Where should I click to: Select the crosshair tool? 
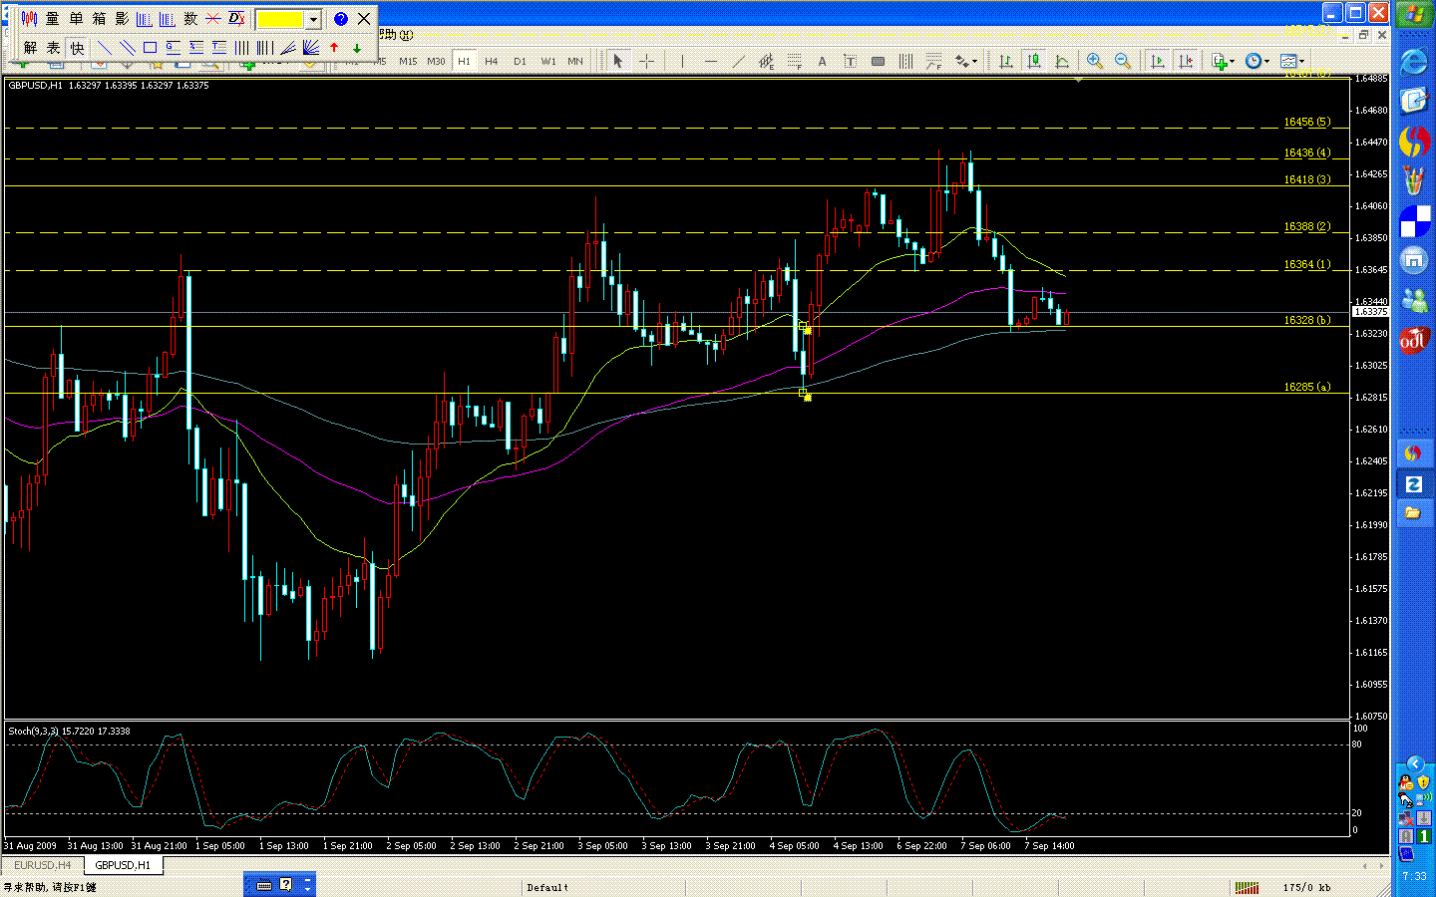point(646,62)
